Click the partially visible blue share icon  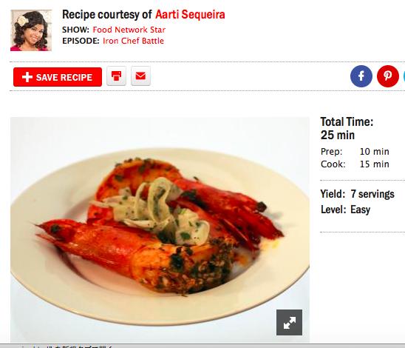[x=404, y=76]
